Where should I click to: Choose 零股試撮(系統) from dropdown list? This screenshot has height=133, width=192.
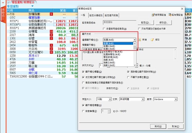(x=118, y=57)
